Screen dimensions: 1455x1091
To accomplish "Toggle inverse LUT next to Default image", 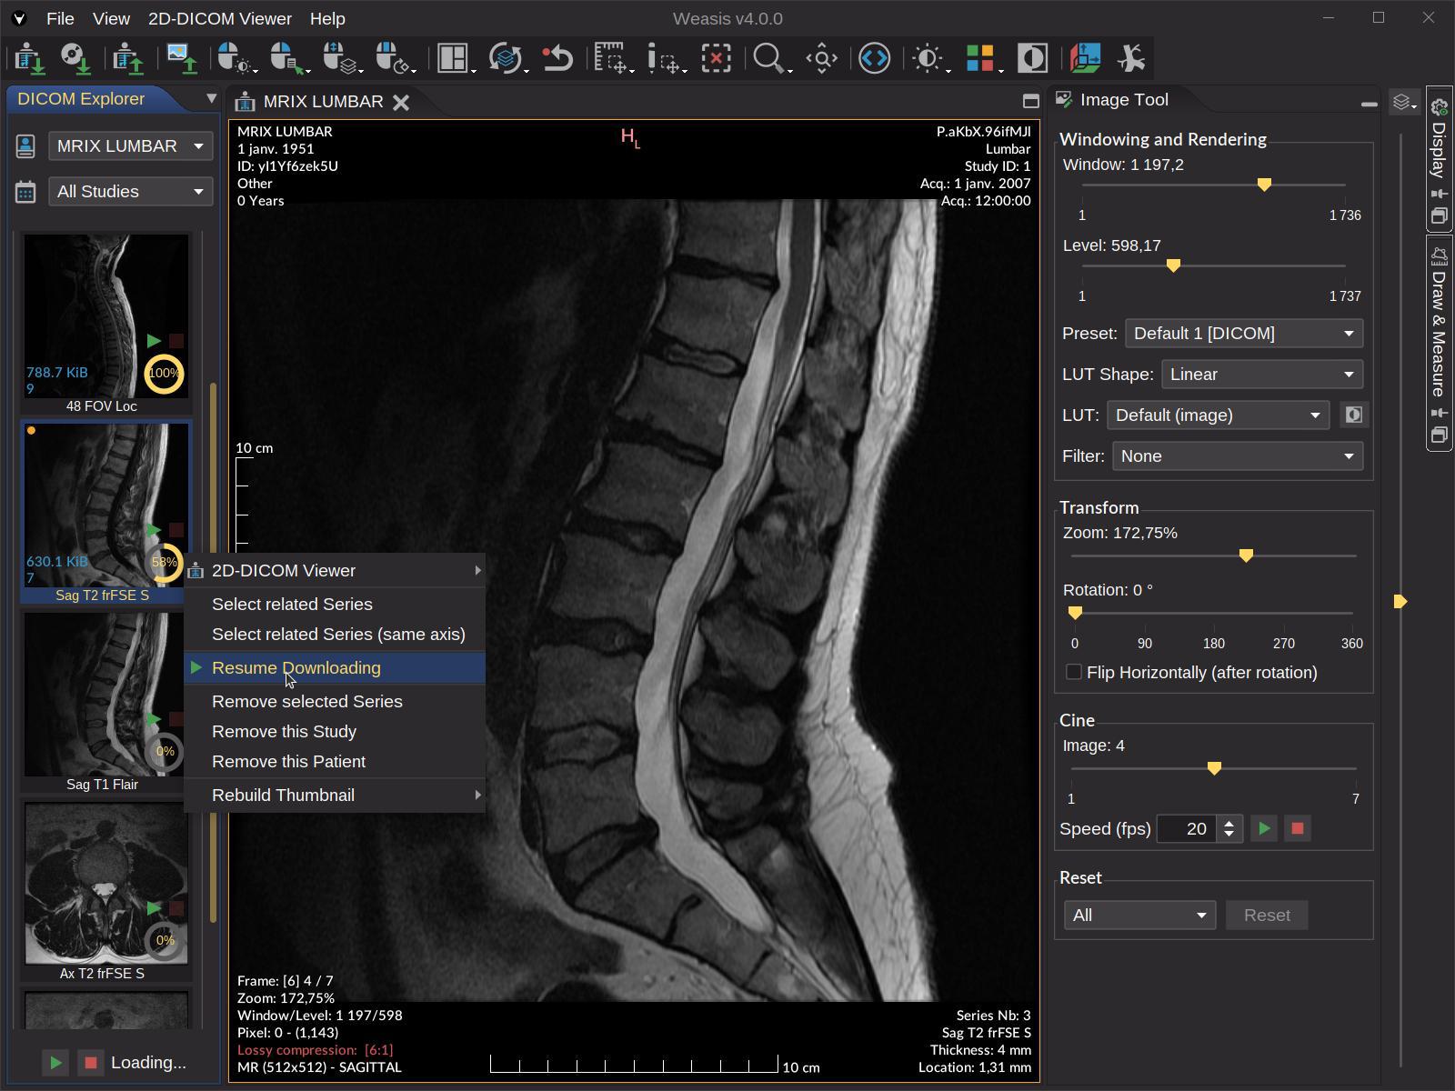I will pos(1353,415).
